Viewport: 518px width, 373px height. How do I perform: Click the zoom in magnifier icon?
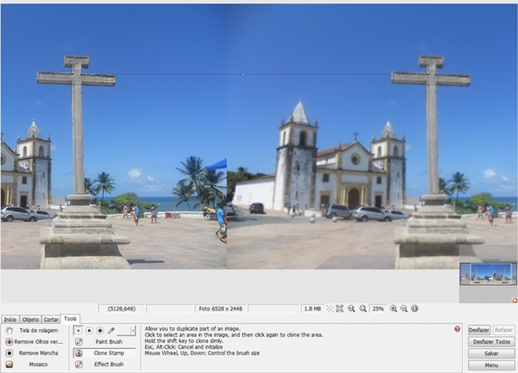[393, 309]
